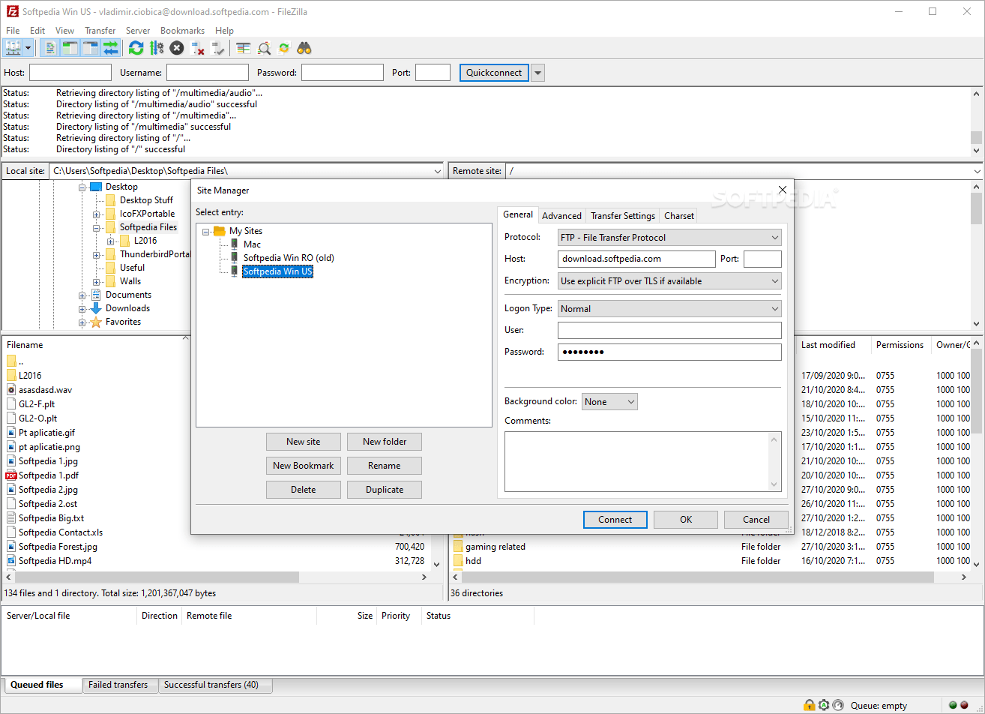Switch to the Advanced tab
The height and width of the screenshot is (714, 985).
[561, 216]
